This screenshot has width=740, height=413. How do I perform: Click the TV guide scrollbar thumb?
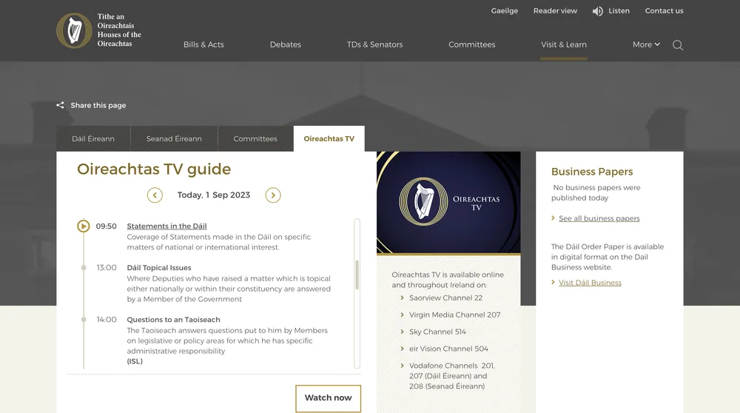pyautogui.click(x=357, y=275)
